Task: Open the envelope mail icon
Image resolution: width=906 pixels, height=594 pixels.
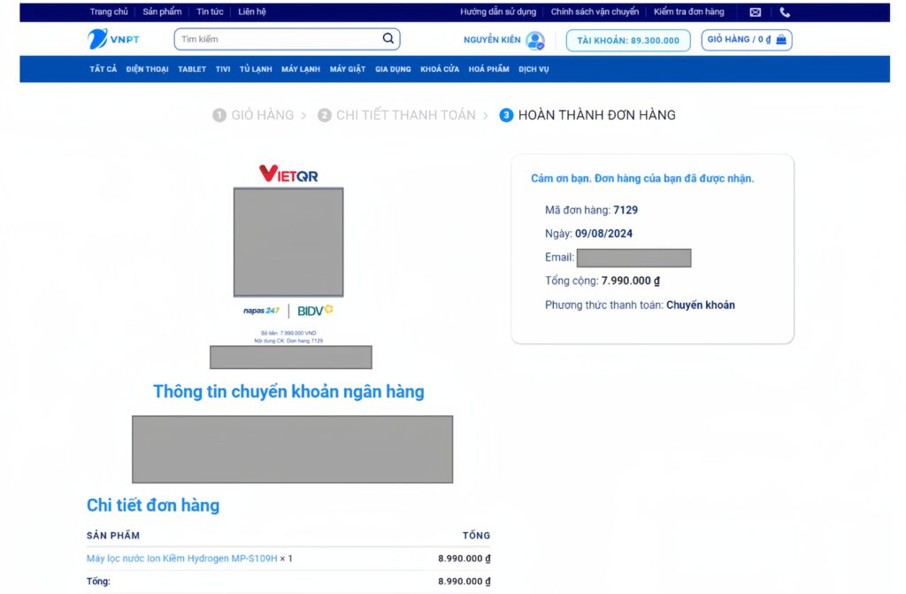Action: tap(755, 12)
